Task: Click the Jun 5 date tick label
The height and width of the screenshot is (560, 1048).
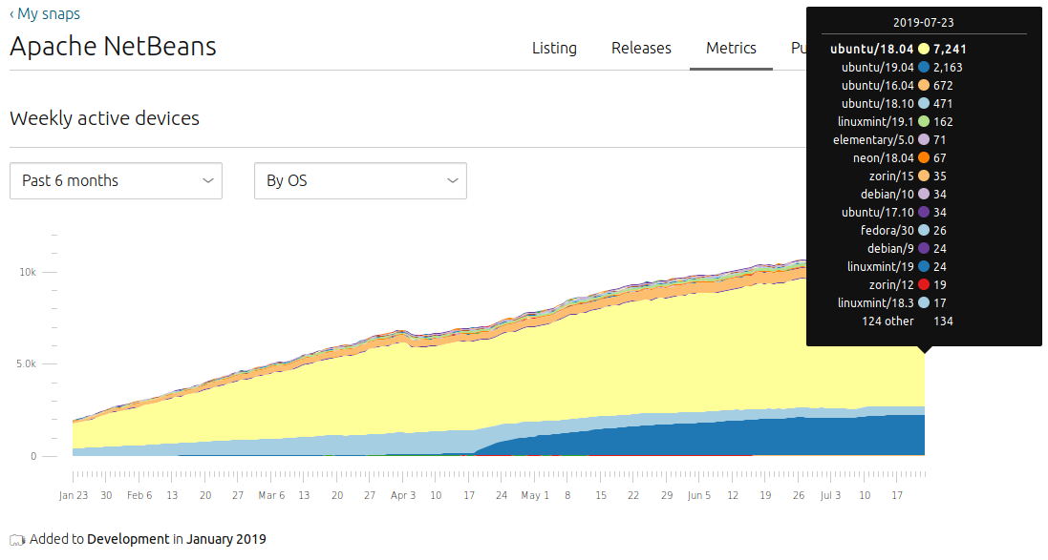Action: (699, 496)
